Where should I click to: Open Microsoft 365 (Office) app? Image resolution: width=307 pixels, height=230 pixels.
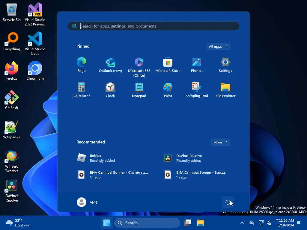click(x=139, y=67)
